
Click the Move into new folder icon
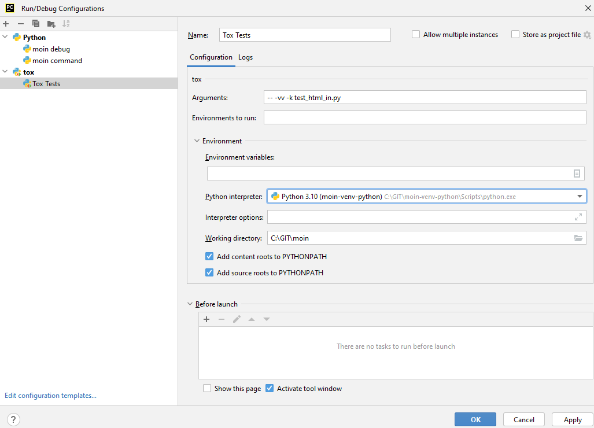[x=51, y=24]
